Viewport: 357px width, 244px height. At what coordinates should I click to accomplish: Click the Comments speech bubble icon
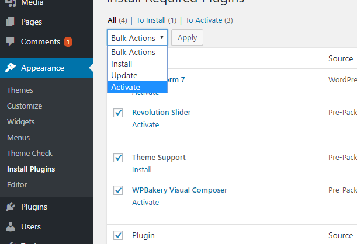click(11, 42)
